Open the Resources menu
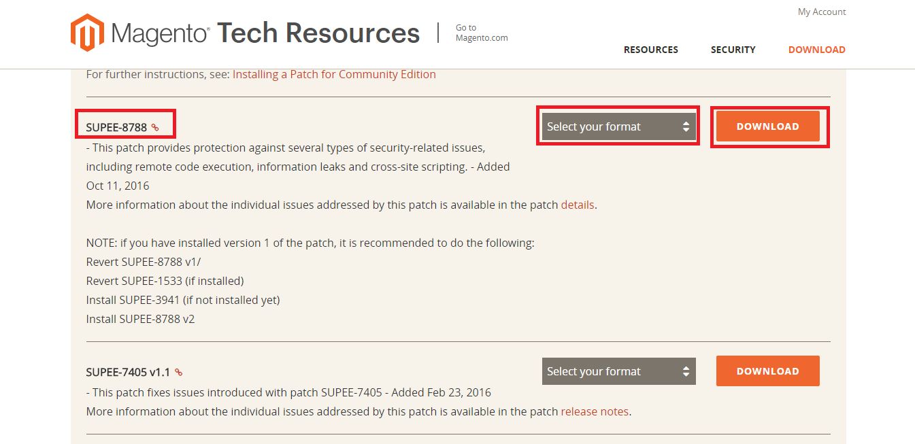 point(651,50)
